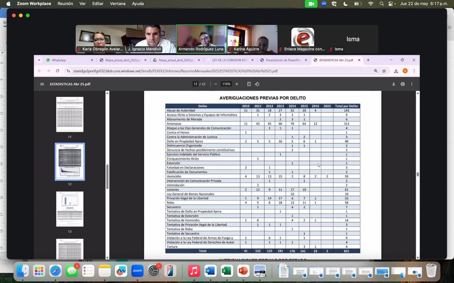The image size is (454, 283).
Task: Open Spotlight search in menu bar
Action: click(x=381, y=4)
